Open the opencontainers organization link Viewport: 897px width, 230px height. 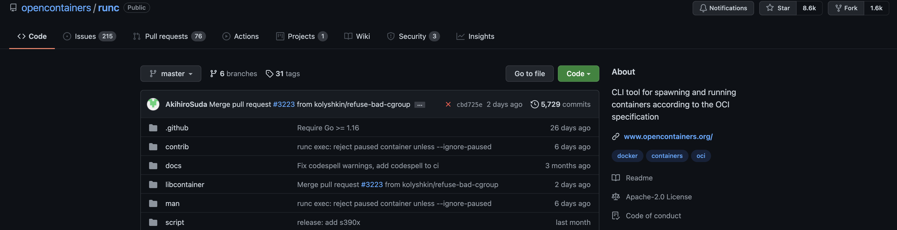[x=56, y=8]
